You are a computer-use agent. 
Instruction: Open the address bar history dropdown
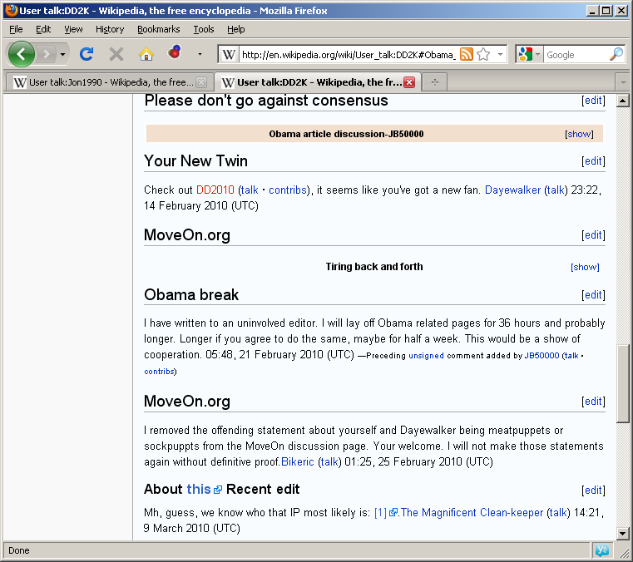(x=500, y=55)
